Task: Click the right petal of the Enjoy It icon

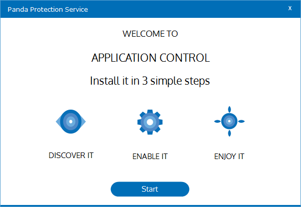Action: (241, 121)
